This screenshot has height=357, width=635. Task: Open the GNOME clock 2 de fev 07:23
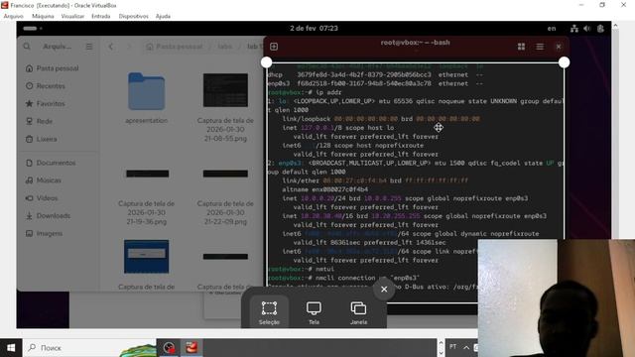[314, 29]
